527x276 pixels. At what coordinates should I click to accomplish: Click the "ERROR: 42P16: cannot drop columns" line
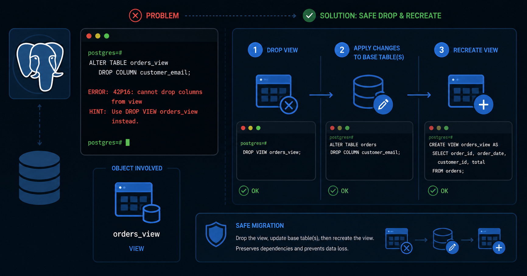coord(145,92)
